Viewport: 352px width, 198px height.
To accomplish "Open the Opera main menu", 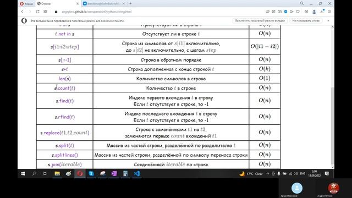I will click(26, 4).
